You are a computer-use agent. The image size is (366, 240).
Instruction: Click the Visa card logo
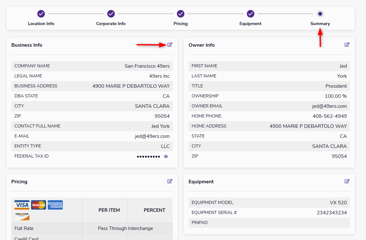pyautogui.click(x=22, y=205)
